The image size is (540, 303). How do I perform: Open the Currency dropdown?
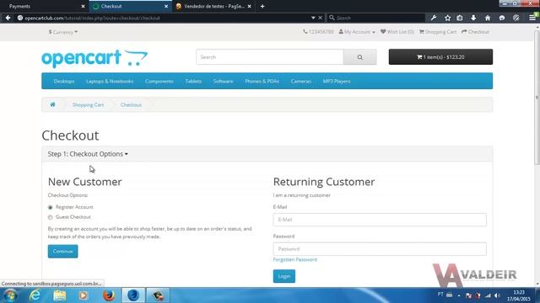click(x=63, y=32)
